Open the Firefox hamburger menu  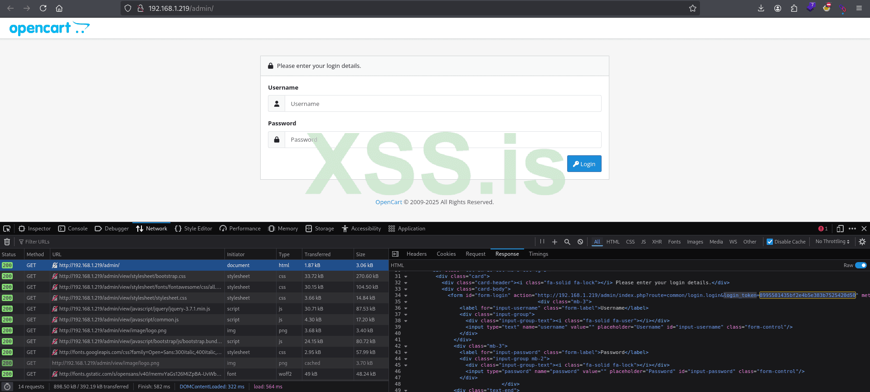[x=859, y=8]
